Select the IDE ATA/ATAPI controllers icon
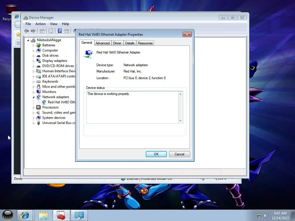Viewport: 295px width, 221px height. click(x=38, y=76)
